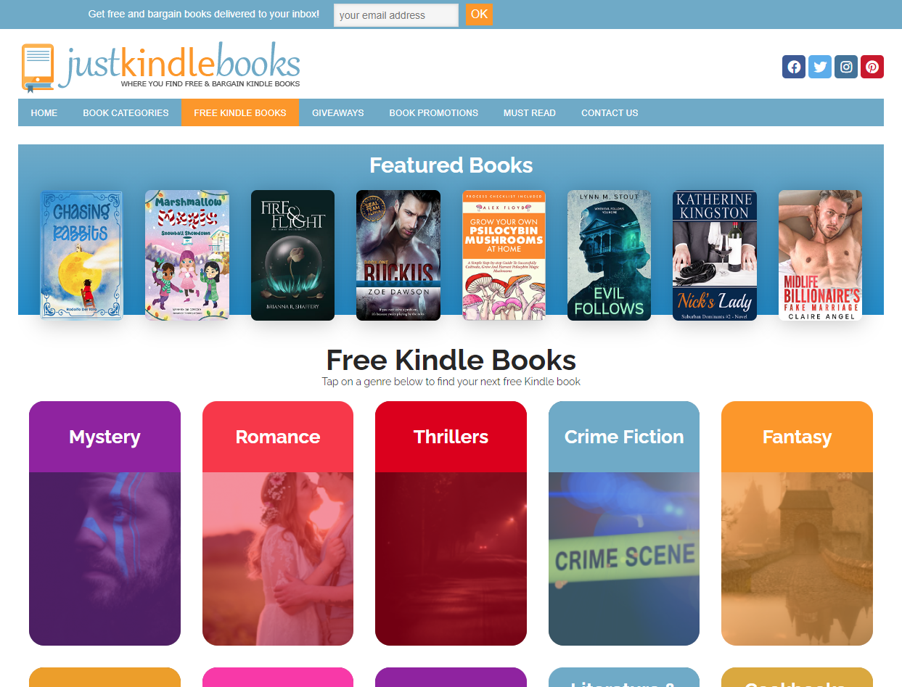Select the Free Kindle Books tab

pos(240,112)
